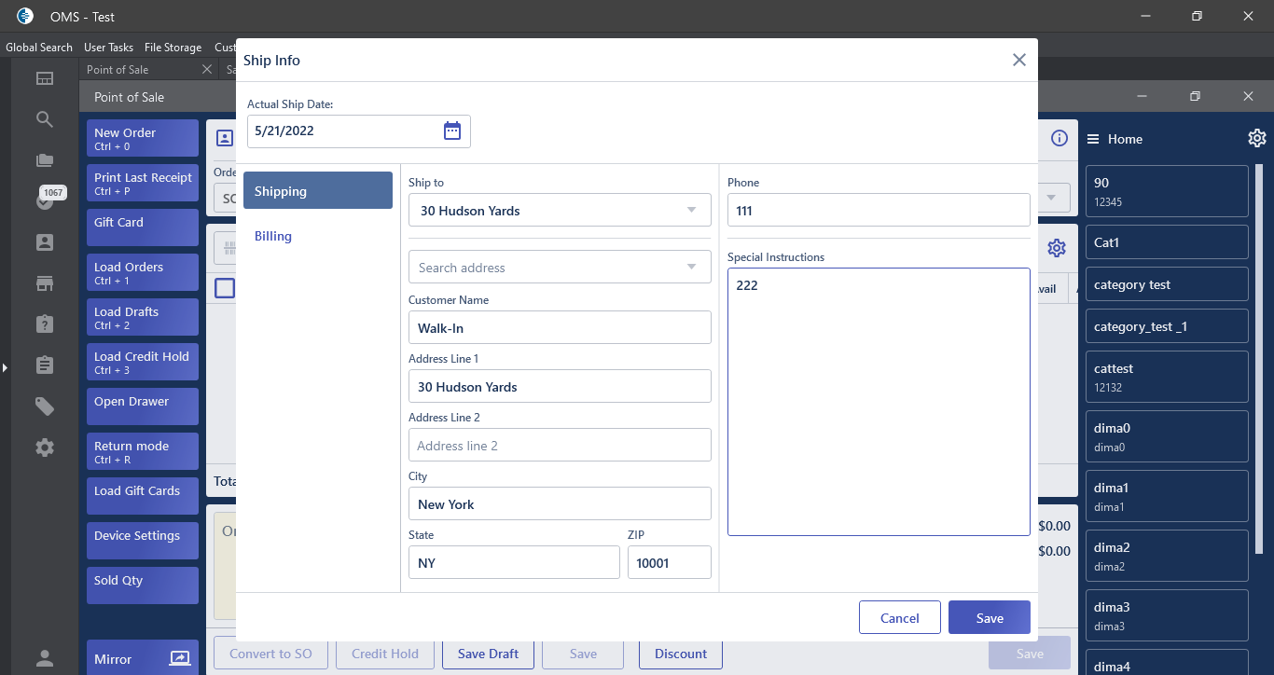Click the grid settings gear in Point of Sale
Viewport: 1274px width, 675px height.
pyautogui.click(x=1057, y=248)
